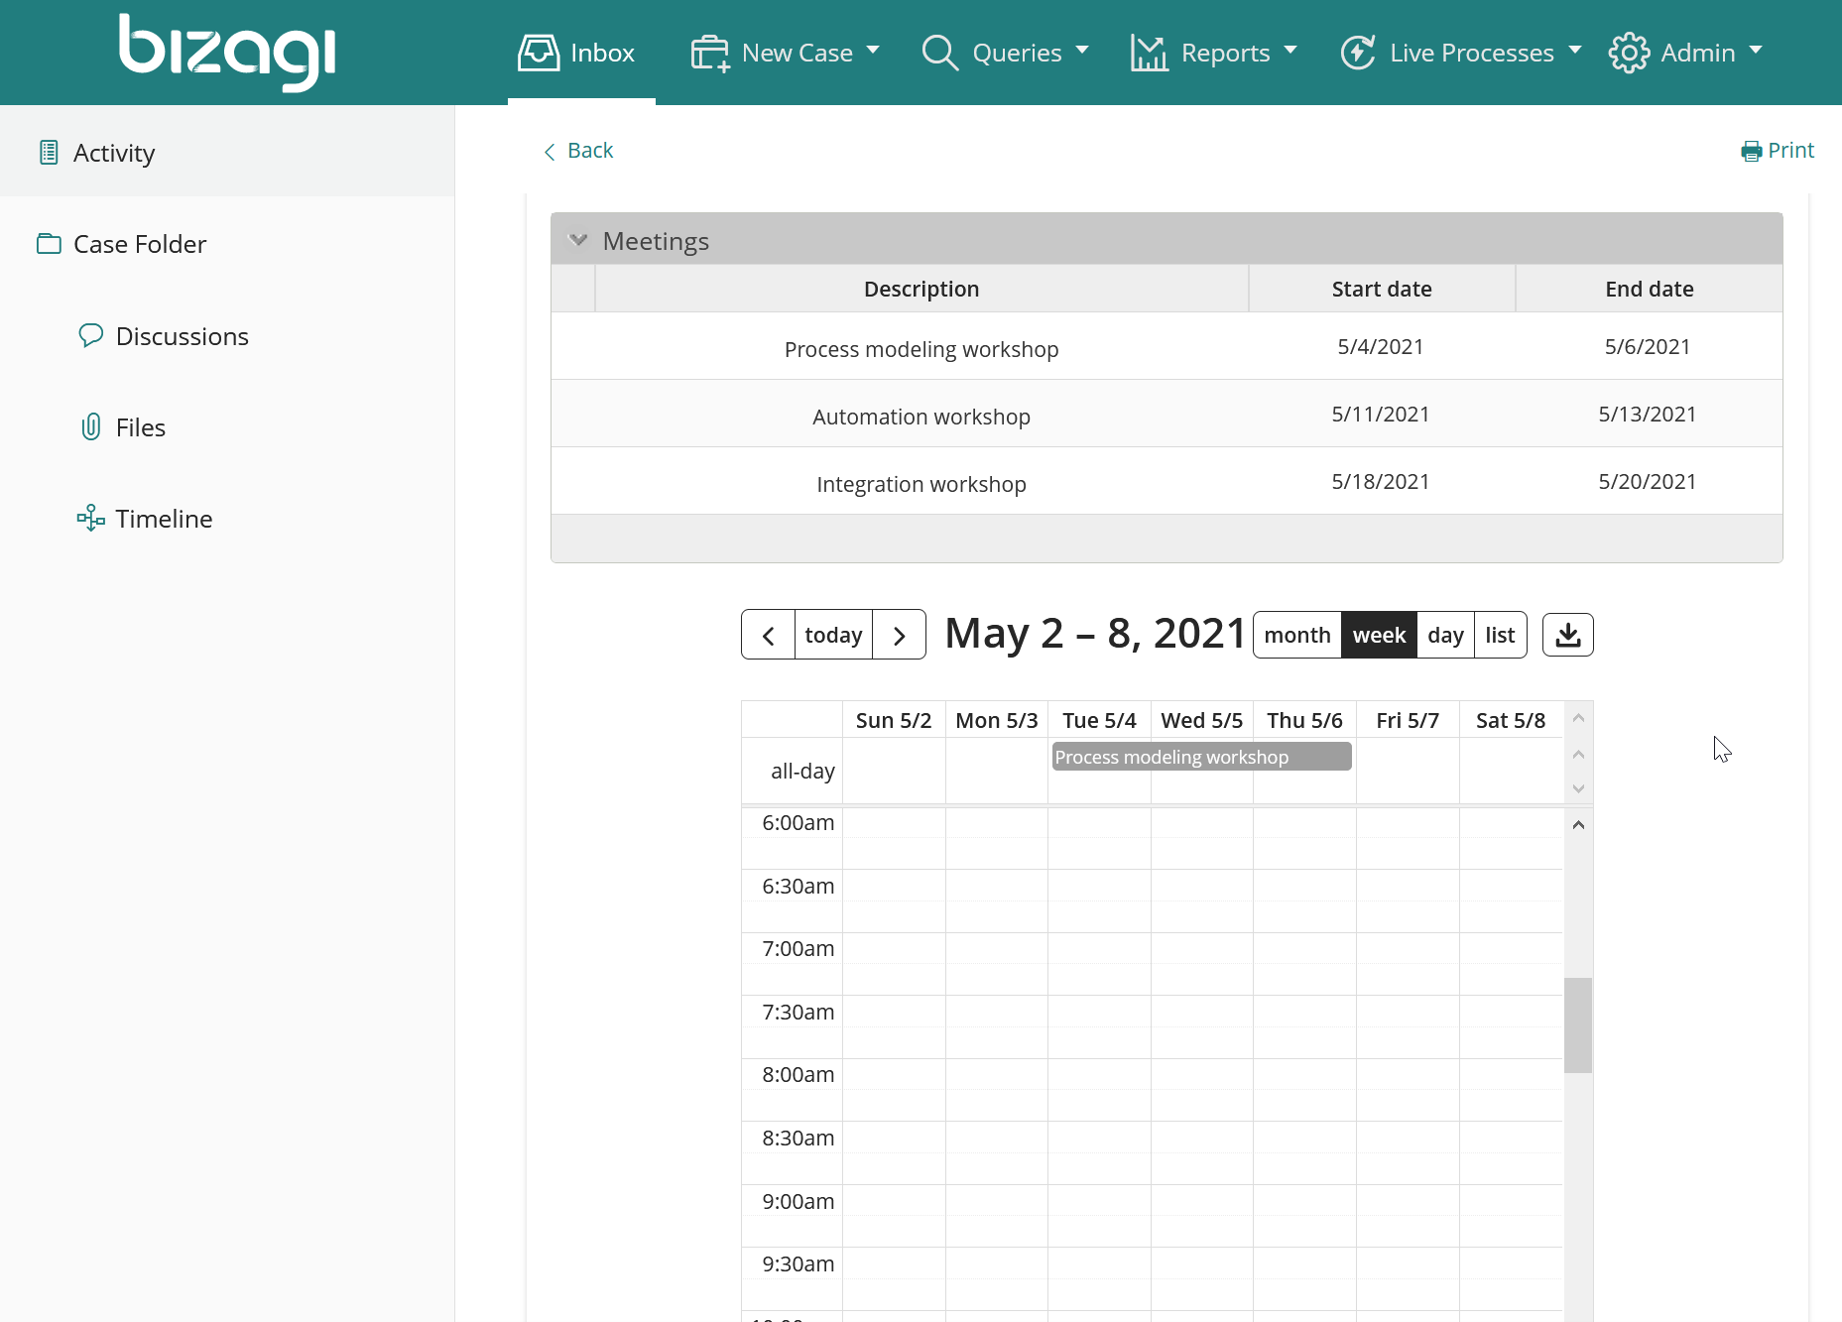Click the 5/4/2021 start date cell

tap(1381, 346)
